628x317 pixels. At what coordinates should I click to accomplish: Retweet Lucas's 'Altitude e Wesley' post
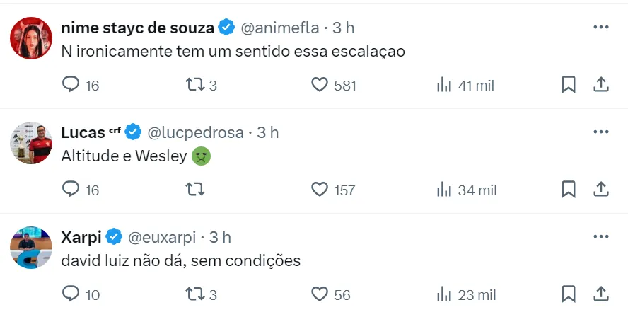[x=194, y=189]
